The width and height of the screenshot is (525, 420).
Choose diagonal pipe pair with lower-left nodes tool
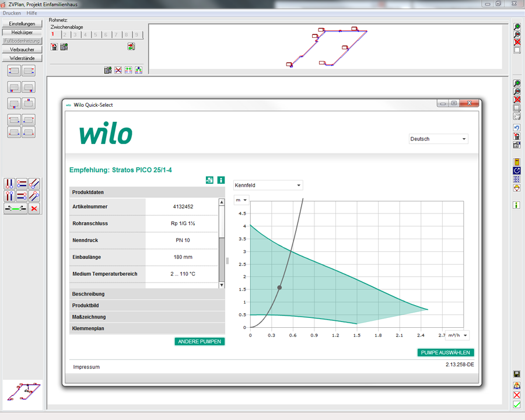coord(34,184)
